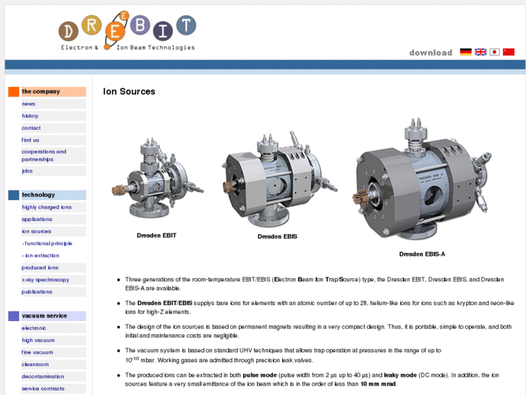Open the 'technology' menu section
This screenshot has height=395, width=526.
54,195
